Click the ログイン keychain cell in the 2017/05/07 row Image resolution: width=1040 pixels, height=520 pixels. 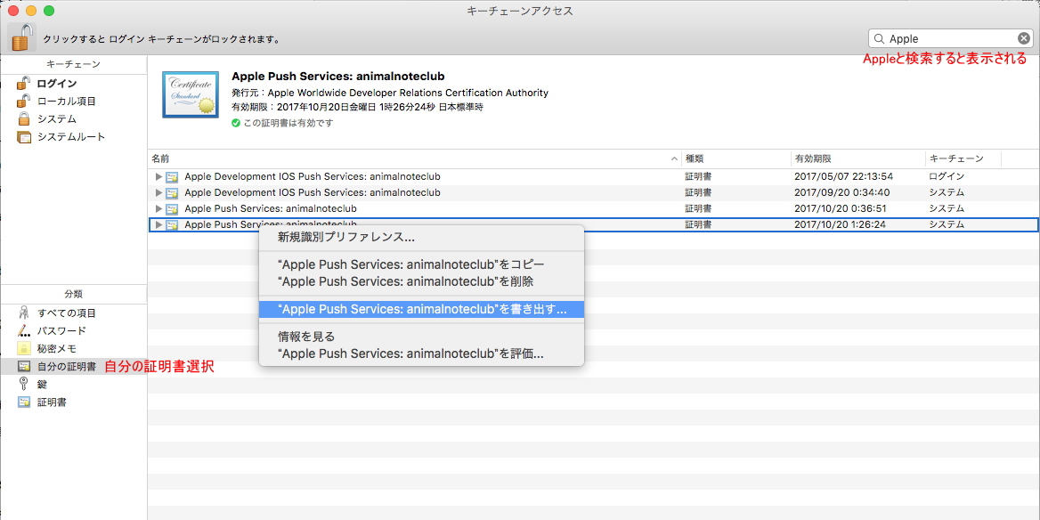(x=947, y=177)
